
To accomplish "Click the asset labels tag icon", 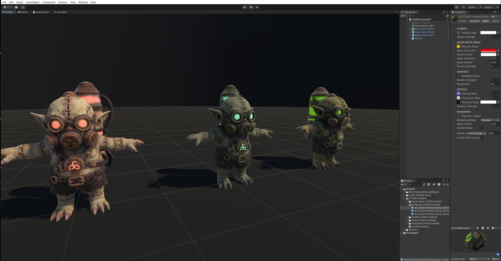I will (x=498, y=254).
